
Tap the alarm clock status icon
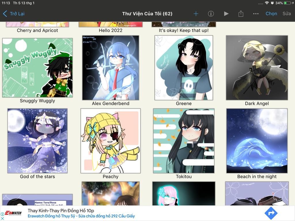tap(272, 3)
